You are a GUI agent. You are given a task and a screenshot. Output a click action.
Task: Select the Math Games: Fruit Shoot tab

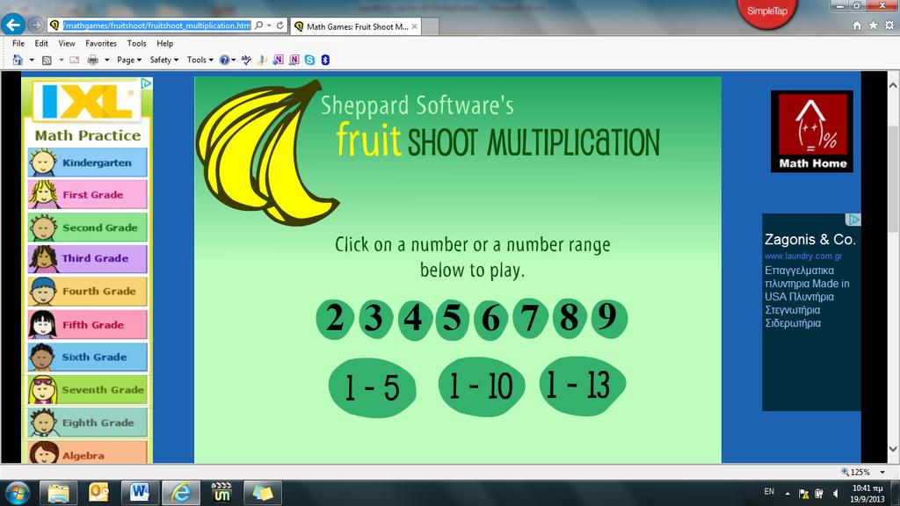356,26
